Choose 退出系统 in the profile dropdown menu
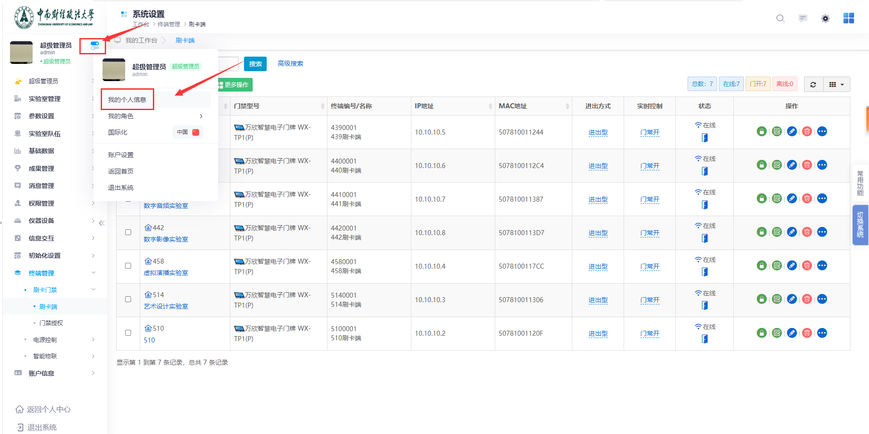 click(x=121, y=188)
